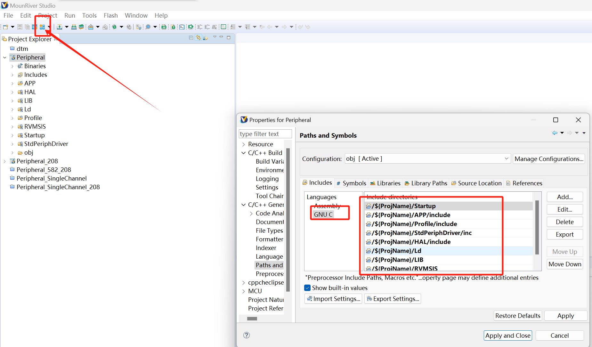Open the Flash menu
Image resolution: width=592 pixels, height=347 pixels.
point(111,15)
